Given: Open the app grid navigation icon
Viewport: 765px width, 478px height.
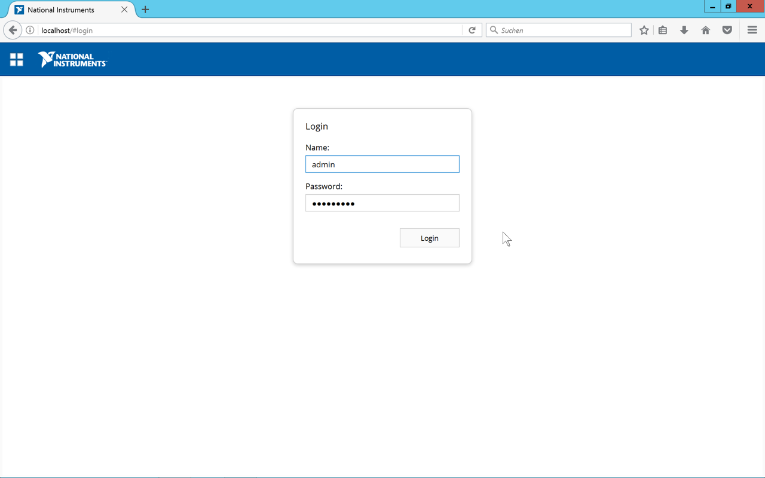Looking at the screenshot, I should tap(17, 59).
